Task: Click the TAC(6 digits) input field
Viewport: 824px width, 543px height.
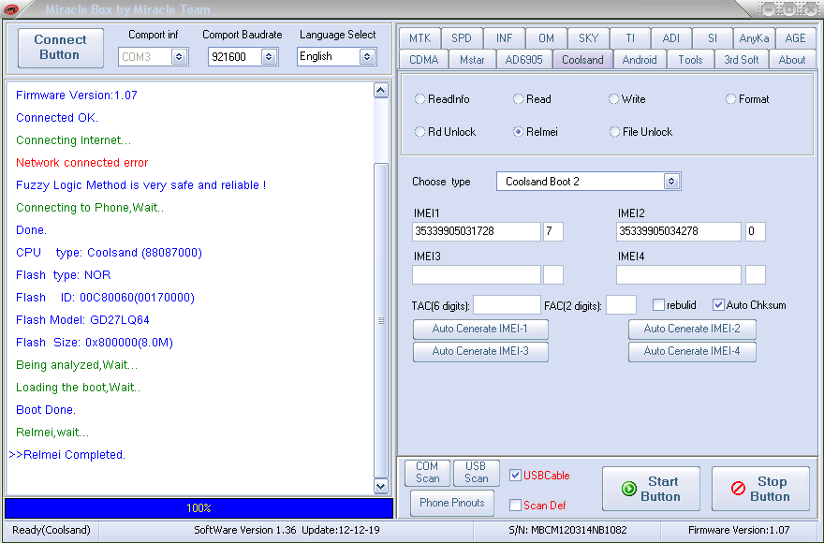Action: (508, 305)
